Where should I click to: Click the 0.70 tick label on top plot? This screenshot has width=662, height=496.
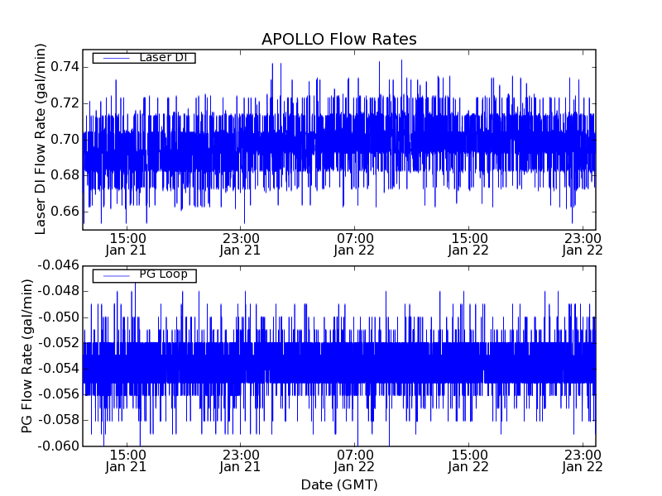tap(65, 139)
